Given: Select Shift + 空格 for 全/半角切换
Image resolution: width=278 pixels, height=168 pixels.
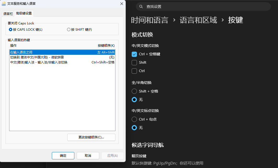Looking at the screenshot, I should point(134,91).
